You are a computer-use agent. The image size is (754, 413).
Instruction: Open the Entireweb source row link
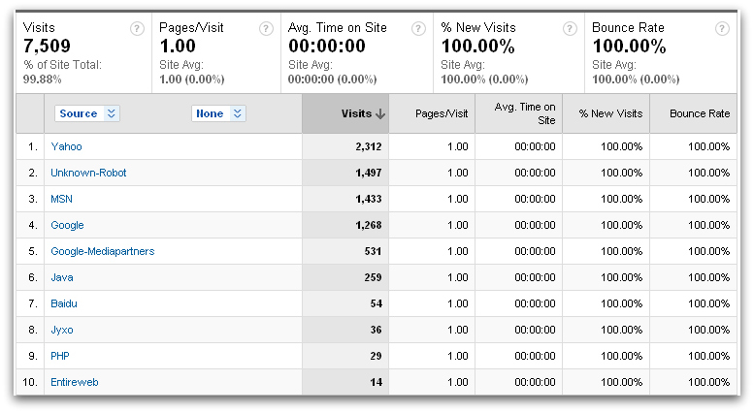[74, 382]
